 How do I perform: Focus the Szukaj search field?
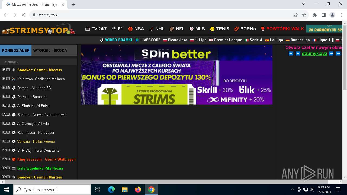pos(38,62)
